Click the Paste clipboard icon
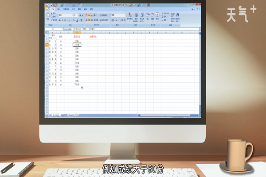The width and height of the screenshot is (266, 177). coord(48,15)
